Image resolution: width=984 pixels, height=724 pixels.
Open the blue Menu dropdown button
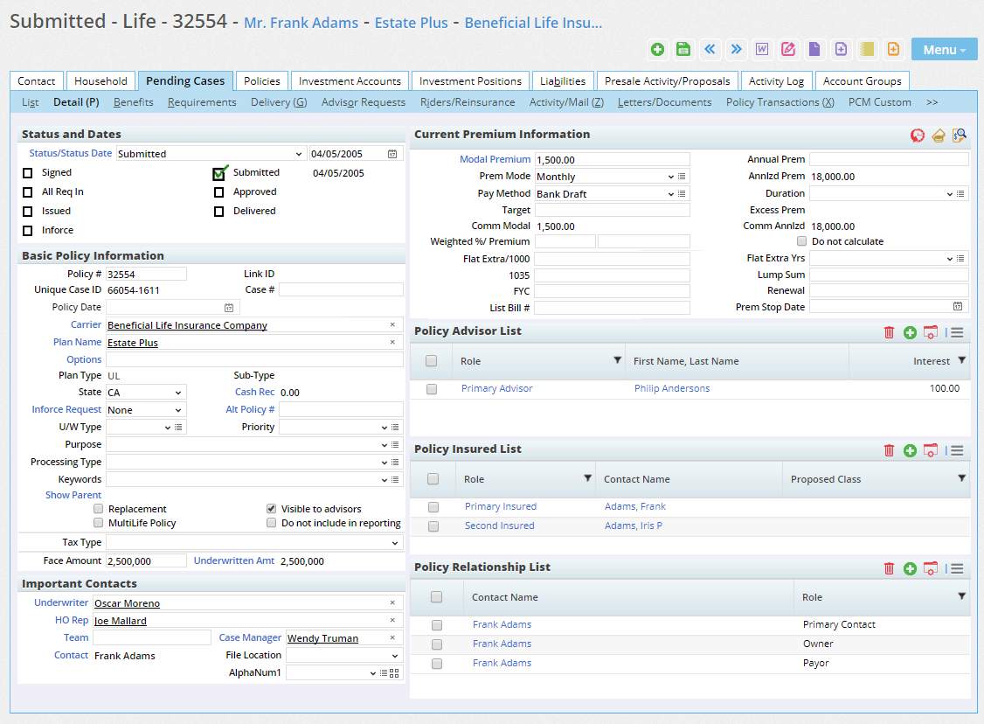tap(944, 50)
